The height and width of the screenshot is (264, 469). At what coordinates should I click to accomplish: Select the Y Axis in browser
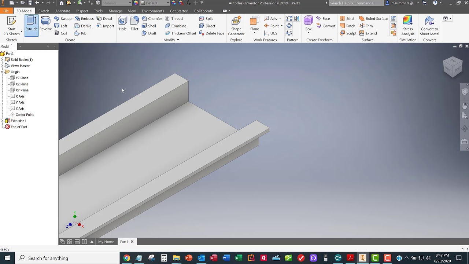[x=17, y=103]
